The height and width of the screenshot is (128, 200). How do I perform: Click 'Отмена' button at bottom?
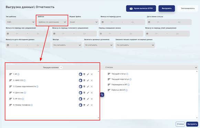180,124
